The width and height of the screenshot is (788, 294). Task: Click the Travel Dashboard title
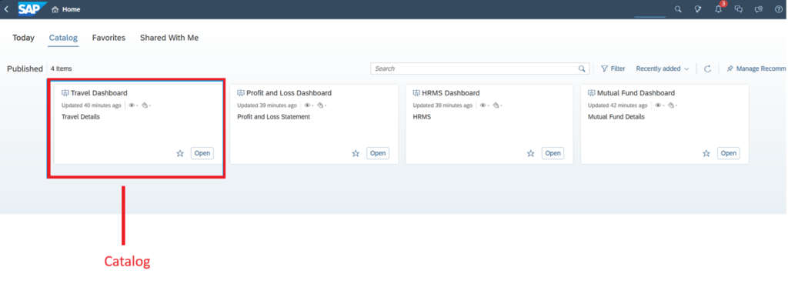coord(99,93)
